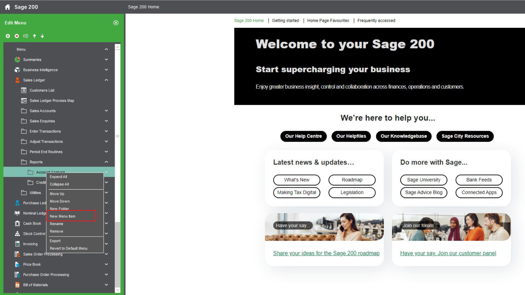Collapse the Sales Ledger section
The height and width of the screenshot is (295, 525).
click(x=106, y=80)
